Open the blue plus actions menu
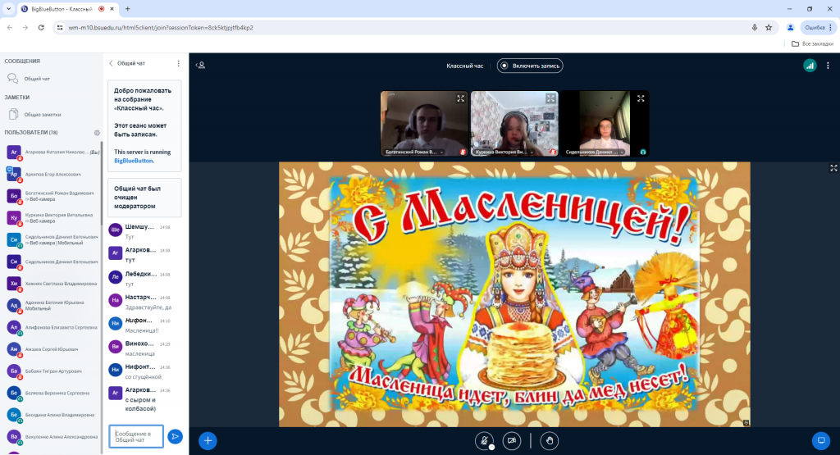This screenshot has height=455, width=840. coord(208,441)
